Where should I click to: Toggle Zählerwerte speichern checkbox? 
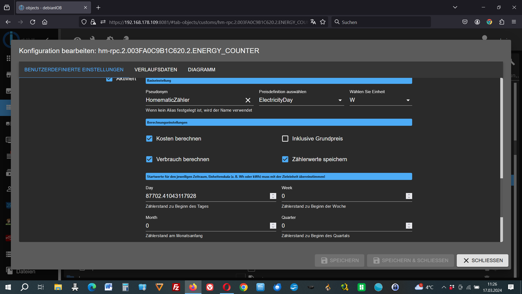(x=285, y=159)
